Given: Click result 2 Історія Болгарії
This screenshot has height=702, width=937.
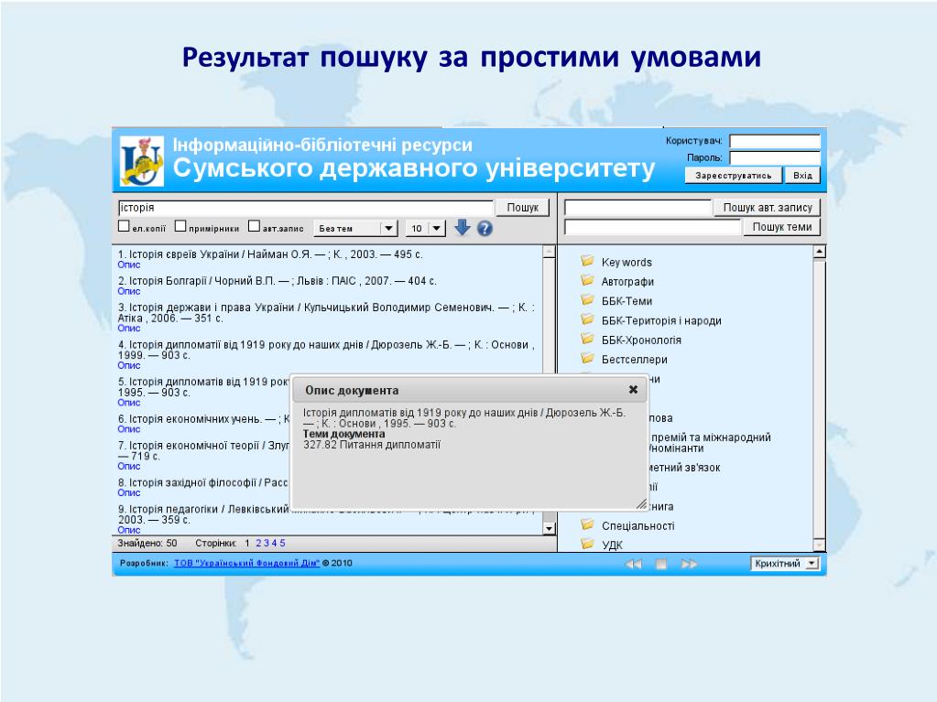Looking at the screenshot, I should click(278, 281).
